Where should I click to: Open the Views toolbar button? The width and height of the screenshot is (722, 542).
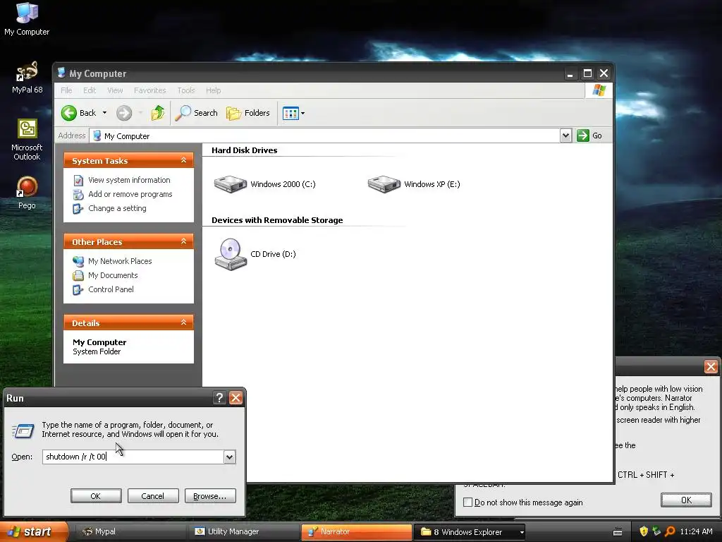290,113
